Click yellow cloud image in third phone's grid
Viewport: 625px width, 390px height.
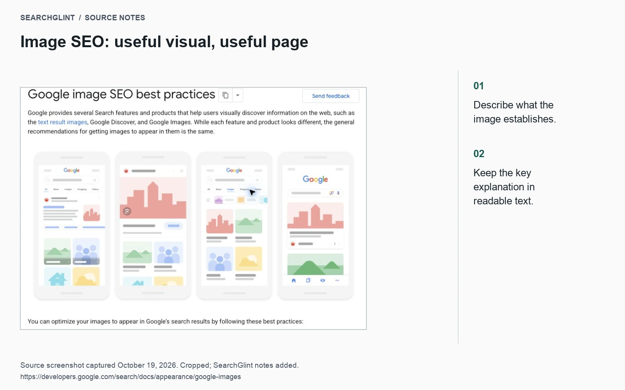click(248, 259)
